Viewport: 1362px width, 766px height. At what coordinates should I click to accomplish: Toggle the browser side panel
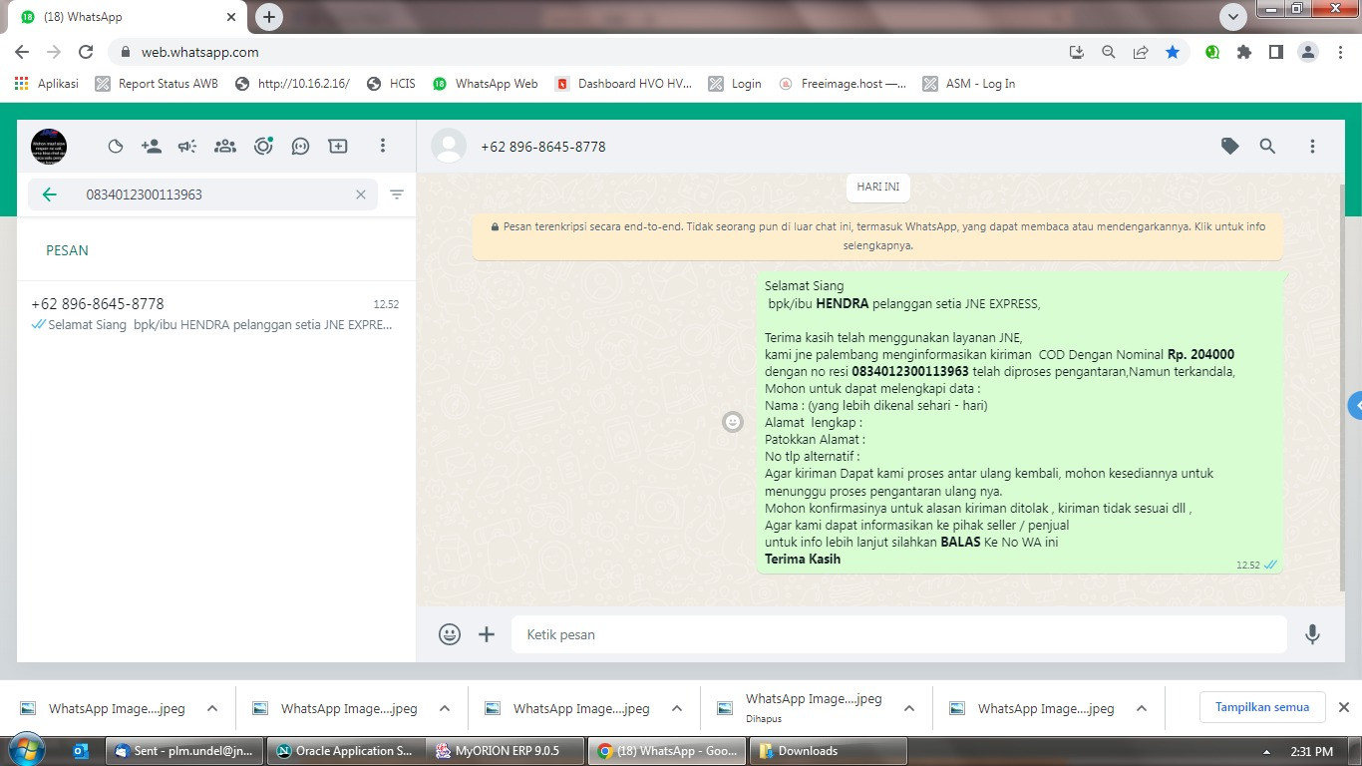(1276, 52)
